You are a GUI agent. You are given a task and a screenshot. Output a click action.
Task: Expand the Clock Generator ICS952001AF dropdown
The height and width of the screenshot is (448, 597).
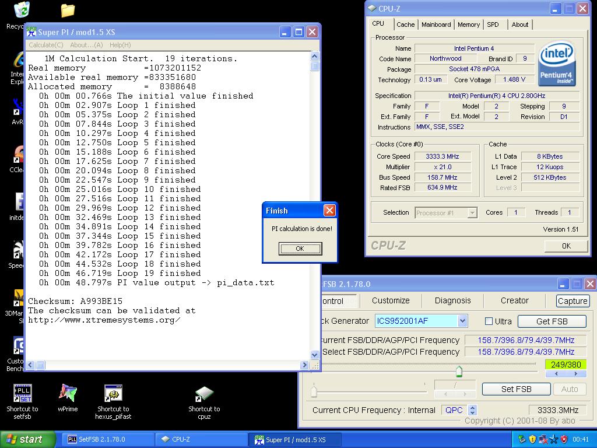(462, 321)
